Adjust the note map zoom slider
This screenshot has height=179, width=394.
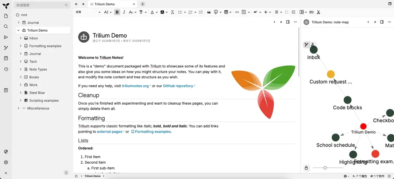[325, 168]
